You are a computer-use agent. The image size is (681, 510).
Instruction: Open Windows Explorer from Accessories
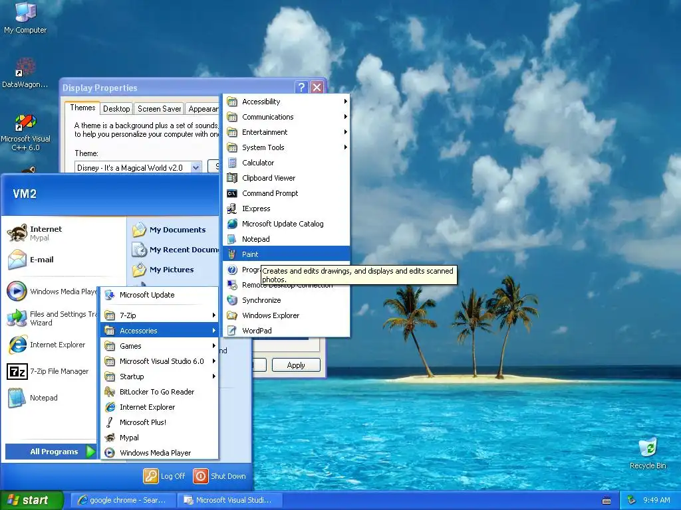286,315
